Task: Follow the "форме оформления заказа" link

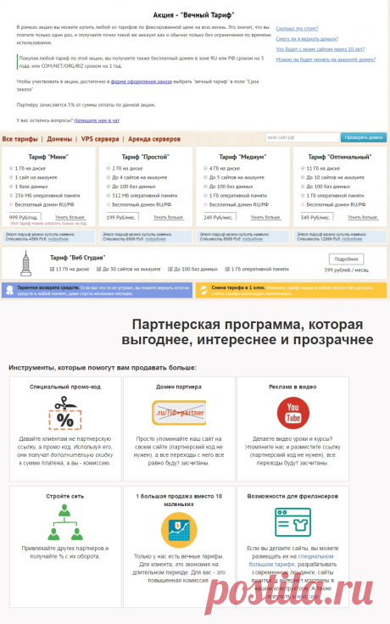Action: tap(142, 81)
